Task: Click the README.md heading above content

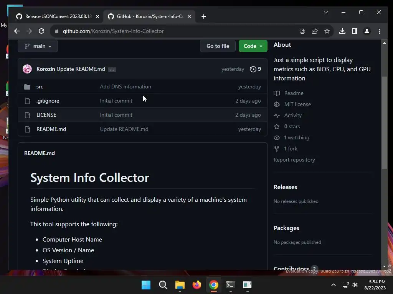Action: pos(40,153)
